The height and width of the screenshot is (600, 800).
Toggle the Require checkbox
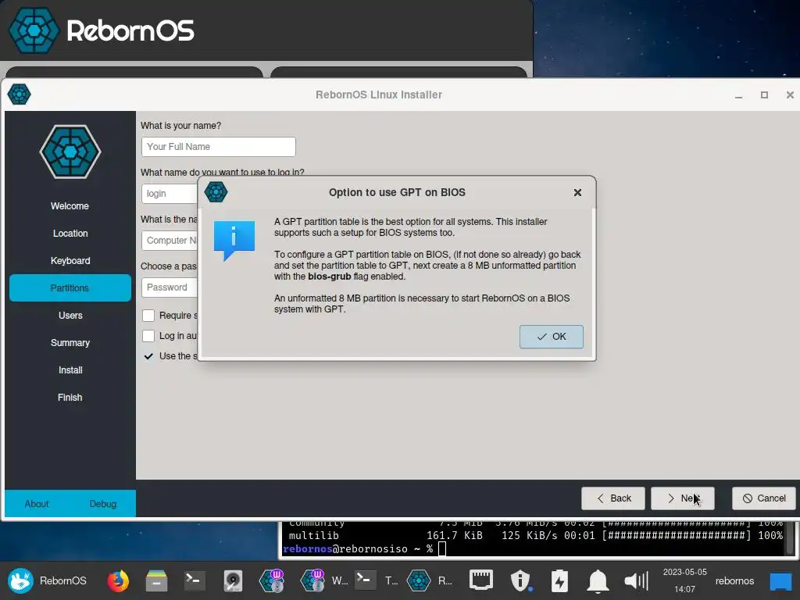pyautogui.click(x=148, y=316)
